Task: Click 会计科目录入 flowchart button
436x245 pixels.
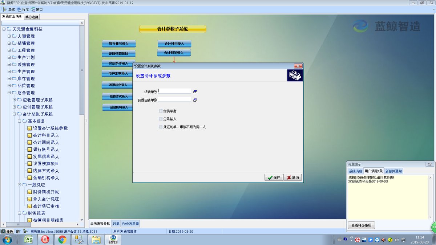Action: pyautogui.click(x=174, y=44)
